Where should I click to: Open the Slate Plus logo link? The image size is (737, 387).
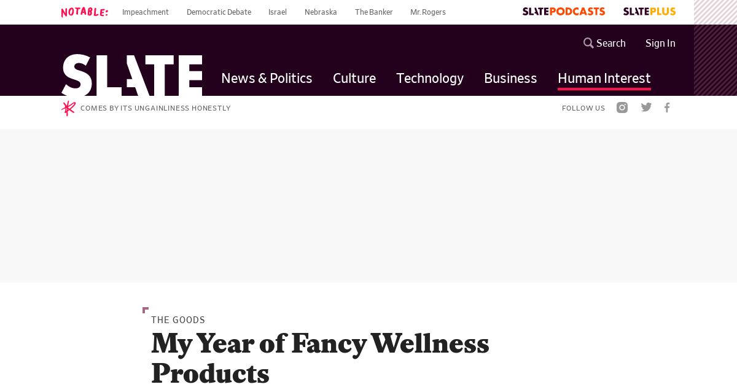click(x=649, y=12)
